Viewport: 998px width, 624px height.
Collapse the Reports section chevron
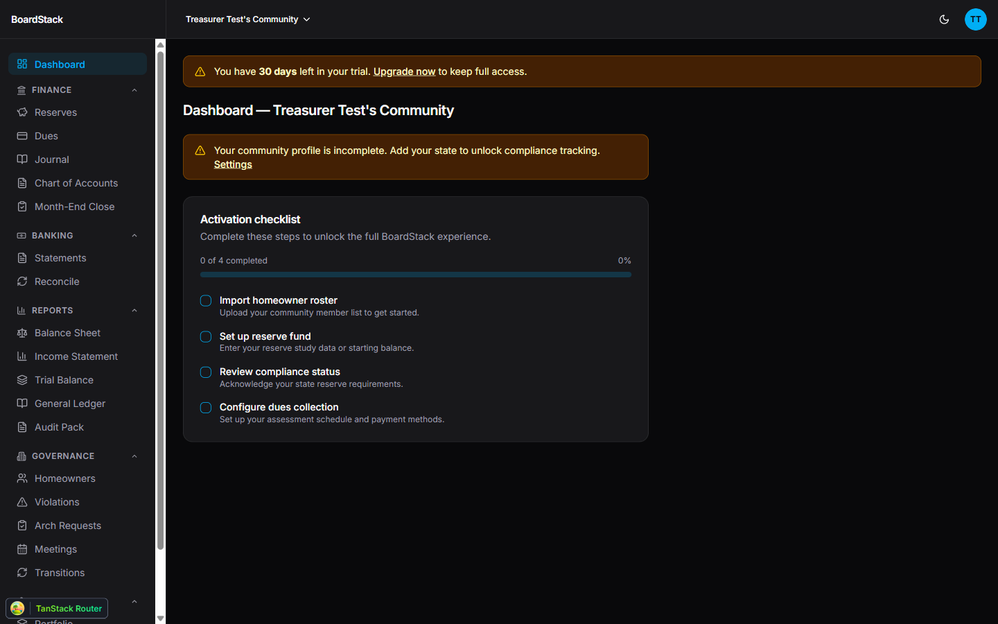pyautogui.click(x=134, y=311)
